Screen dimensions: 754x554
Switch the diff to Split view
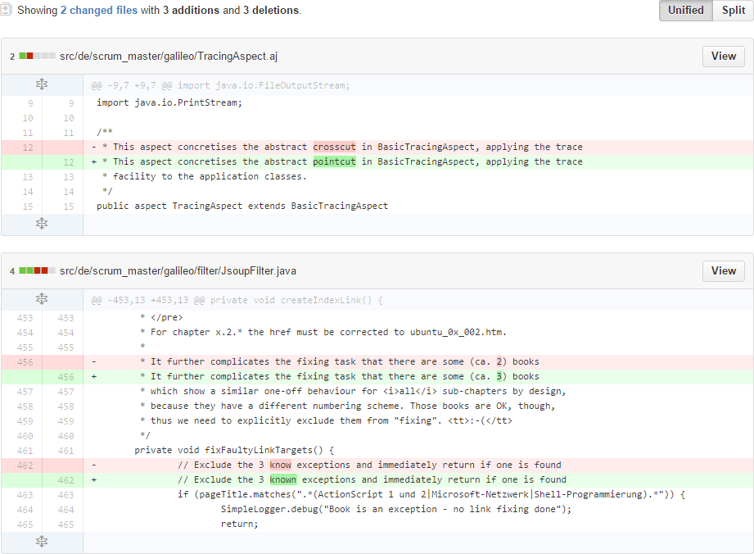pyautogui.click(x=733, y=11)
